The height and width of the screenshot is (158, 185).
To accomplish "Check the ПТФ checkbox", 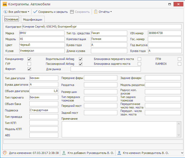I will [179, 59].
